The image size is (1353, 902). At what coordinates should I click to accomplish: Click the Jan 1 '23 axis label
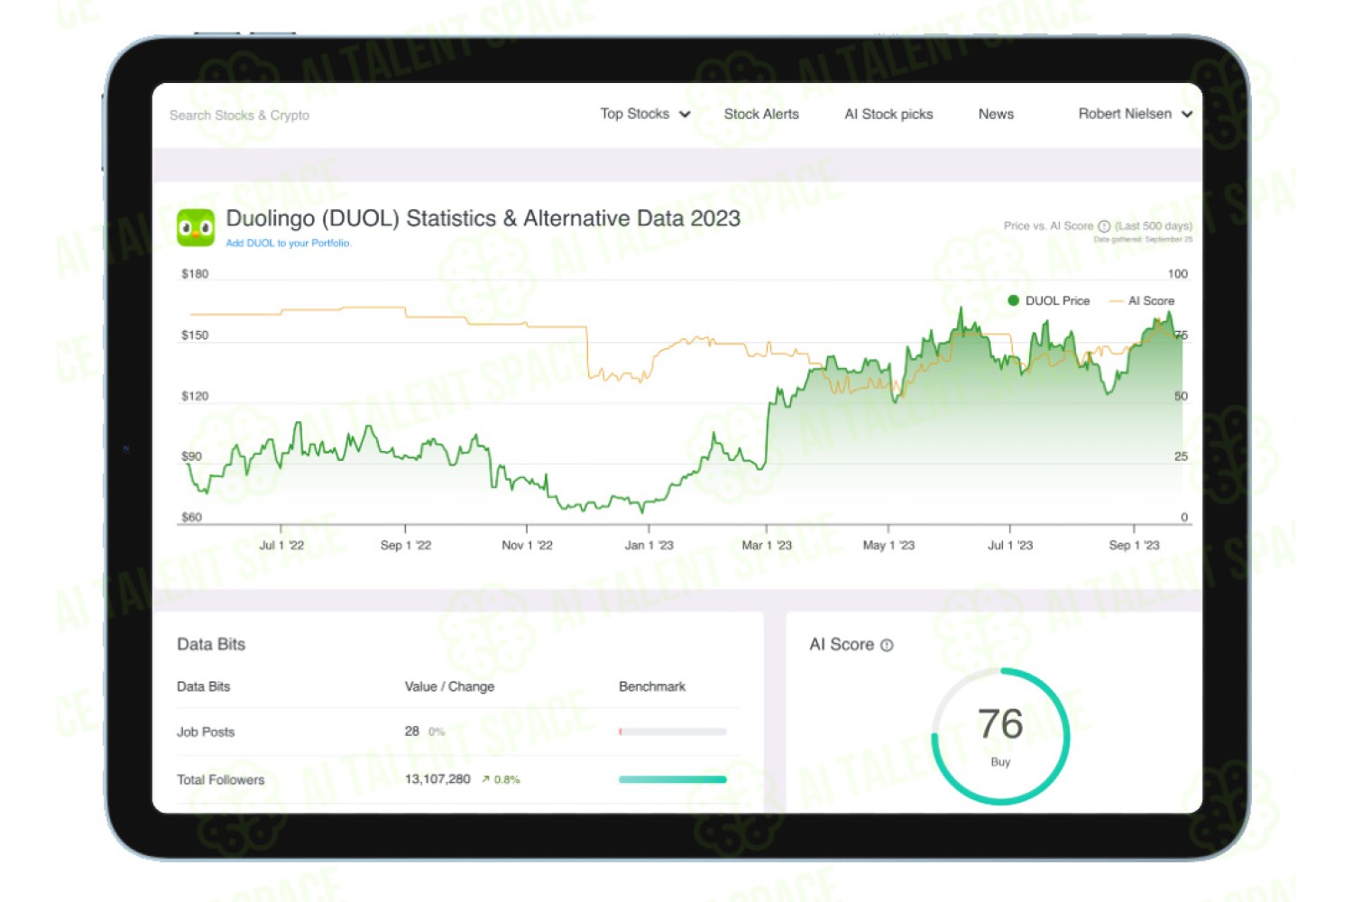click(x=649, y=545)
